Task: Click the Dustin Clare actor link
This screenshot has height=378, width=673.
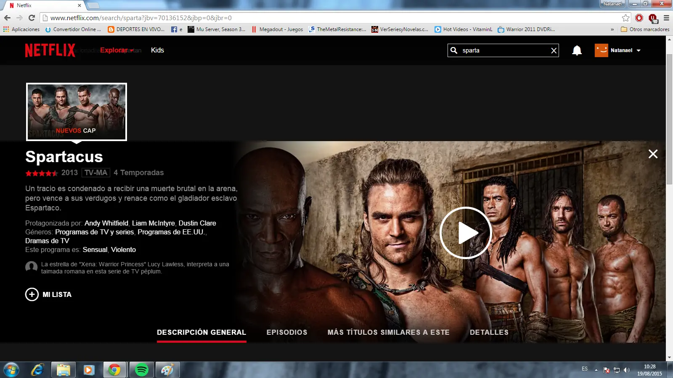Action: tap(197, 223)
